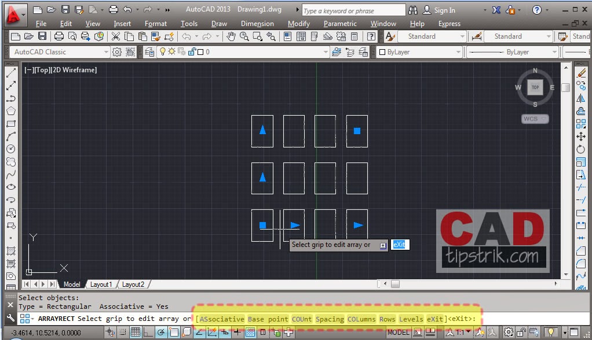Open the Dimension menu
The width and height of the screenshot is (592, 340).
point(257,23)
